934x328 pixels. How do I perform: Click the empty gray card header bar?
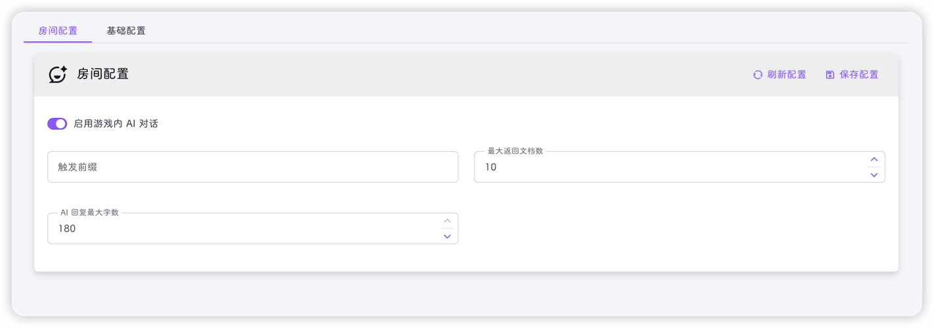[440, 75]
